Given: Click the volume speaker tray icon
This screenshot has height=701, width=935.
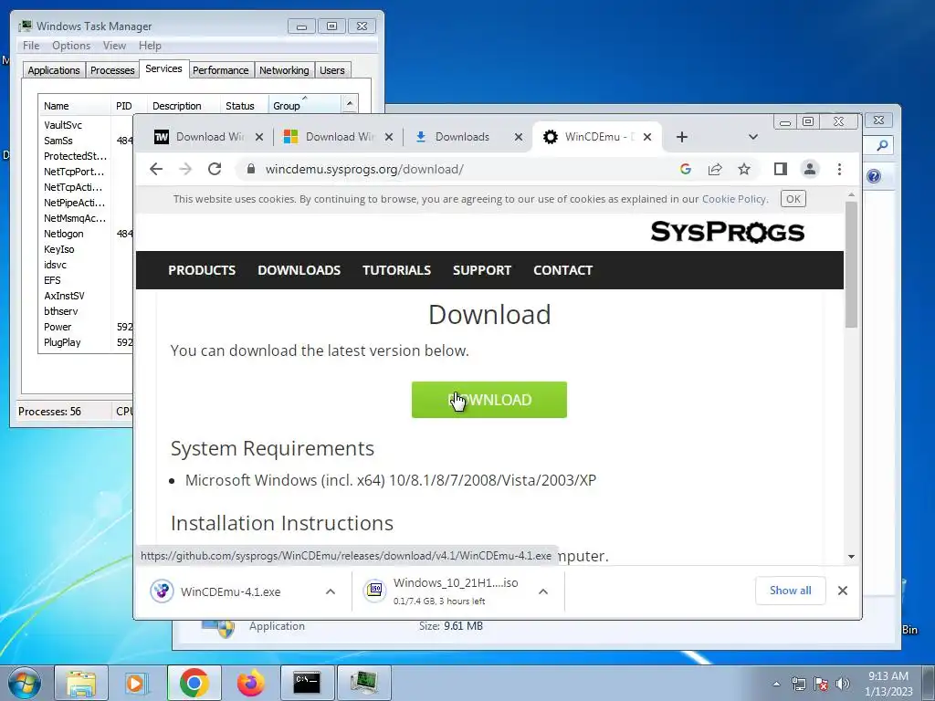Looking at the screenshot, I should [x=843, y=684].
